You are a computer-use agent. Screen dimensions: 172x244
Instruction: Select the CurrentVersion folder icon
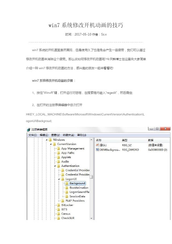click(54, 144)
